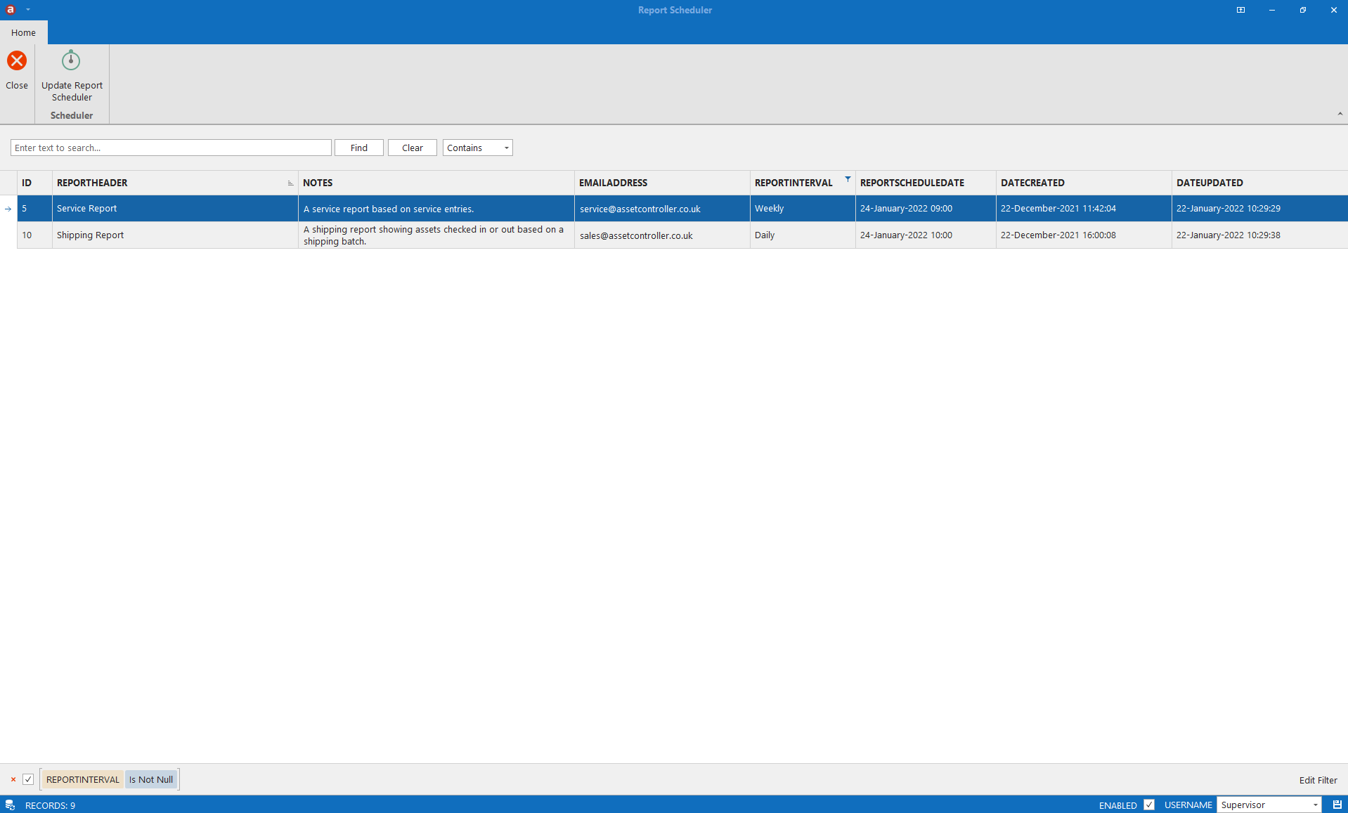
Task: Click the Daily interval cell
Action: (803, 235)
